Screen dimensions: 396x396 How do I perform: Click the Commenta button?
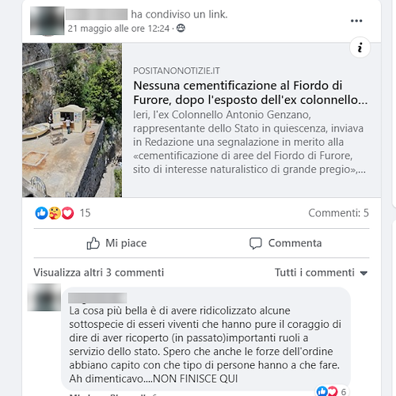click(285, 243)
